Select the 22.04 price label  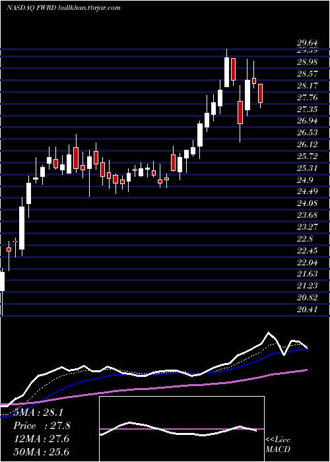coord(307,262)
